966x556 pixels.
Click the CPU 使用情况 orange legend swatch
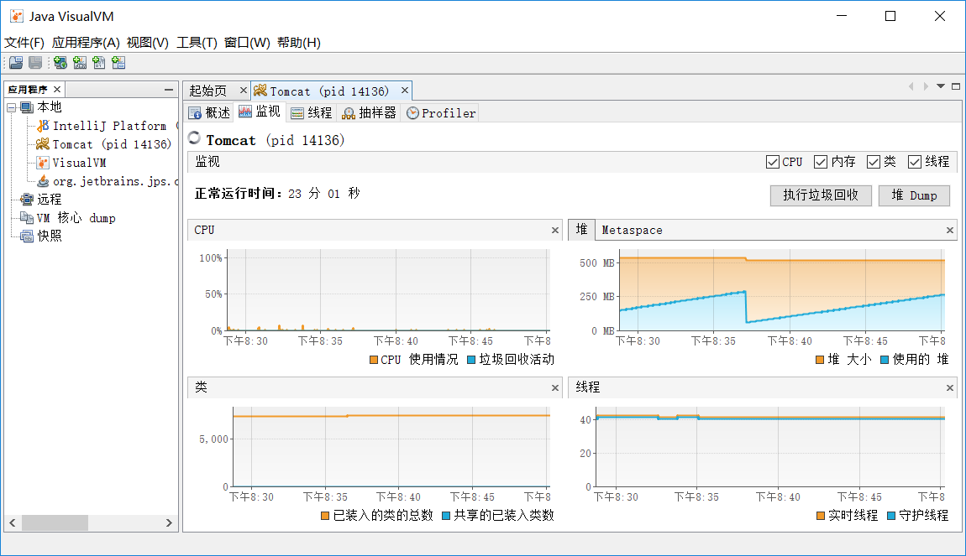tap(373, 360)
